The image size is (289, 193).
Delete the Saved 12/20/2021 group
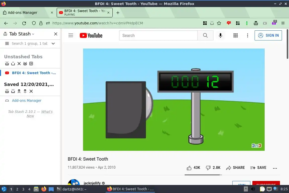click(x=31, y=91)
